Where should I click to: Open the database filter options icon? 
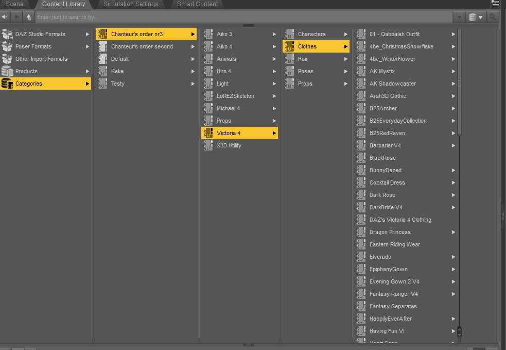pos(476,17)
